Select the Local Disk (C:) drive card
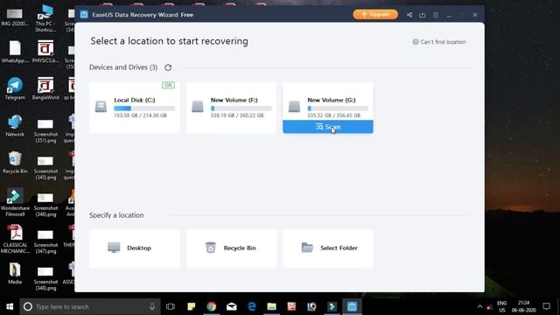Screen dimensions: 560x315 (134, 108)
